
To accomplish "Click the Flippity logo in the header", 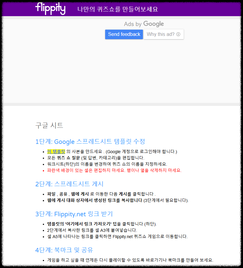I will (50, 9).
